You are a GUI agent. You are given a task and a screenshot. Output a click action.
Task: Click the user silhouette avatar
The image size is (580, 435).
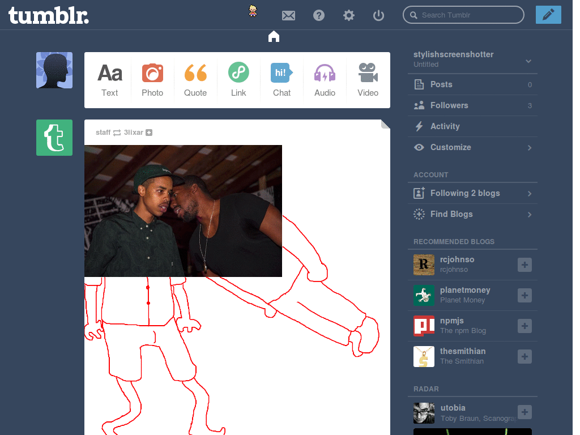tap(54, 70)
